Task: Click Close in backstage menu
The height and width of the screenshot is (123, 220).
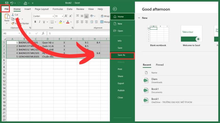Action: 122,97
